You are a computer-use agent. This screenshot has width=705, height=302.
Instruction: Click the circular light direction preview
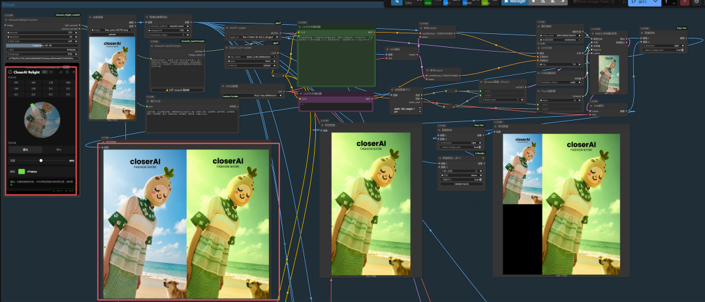pos(42,119)
